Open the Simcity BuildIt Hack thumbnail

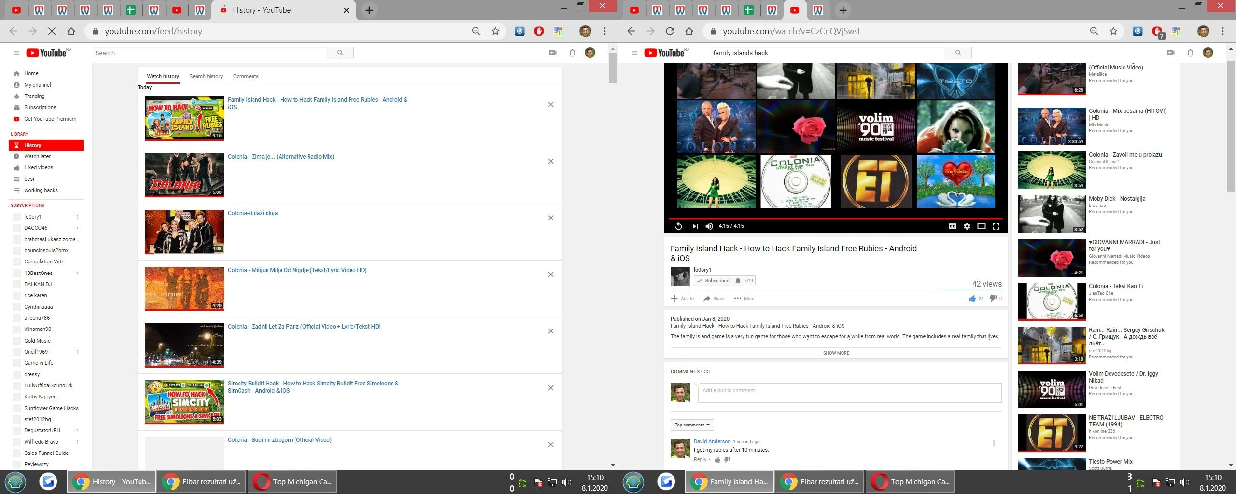click(184, 402)
